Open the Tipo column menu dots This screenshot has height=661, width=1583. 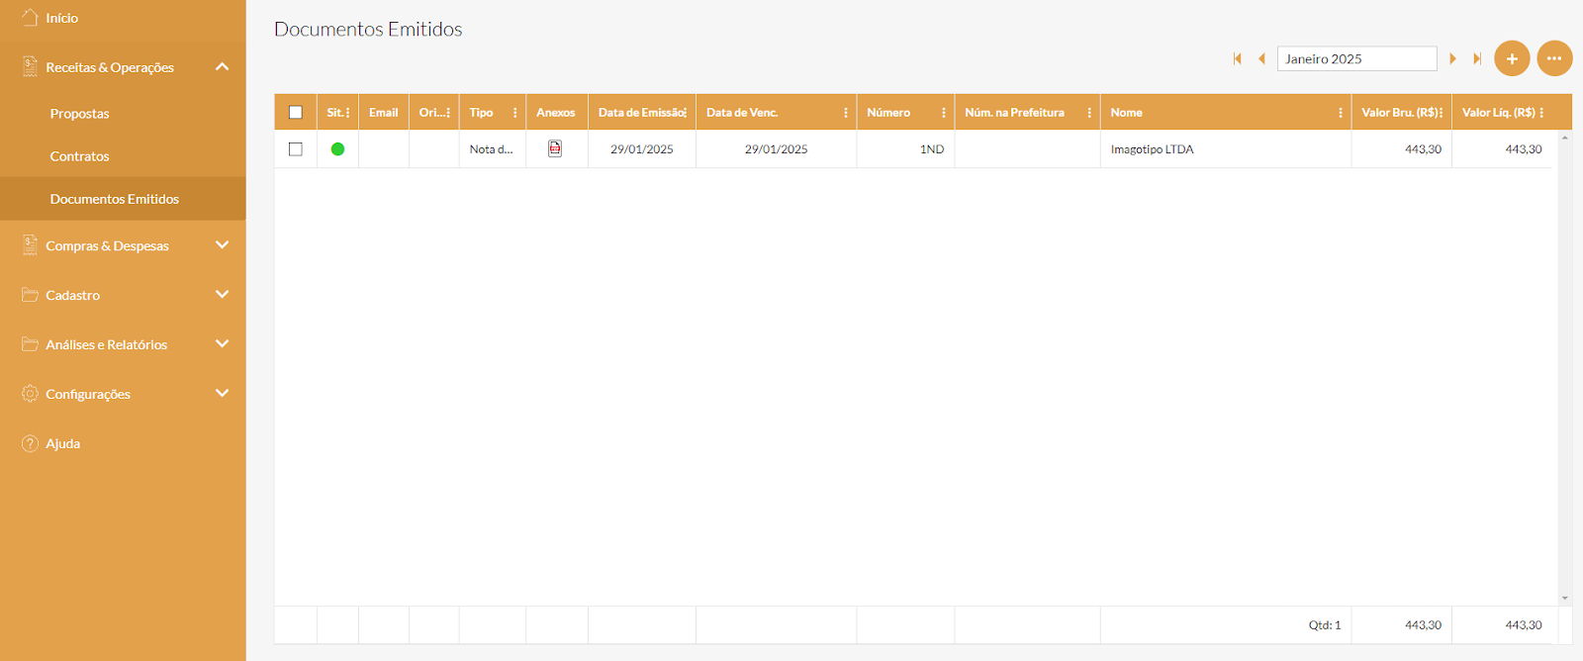pos(515,113)
